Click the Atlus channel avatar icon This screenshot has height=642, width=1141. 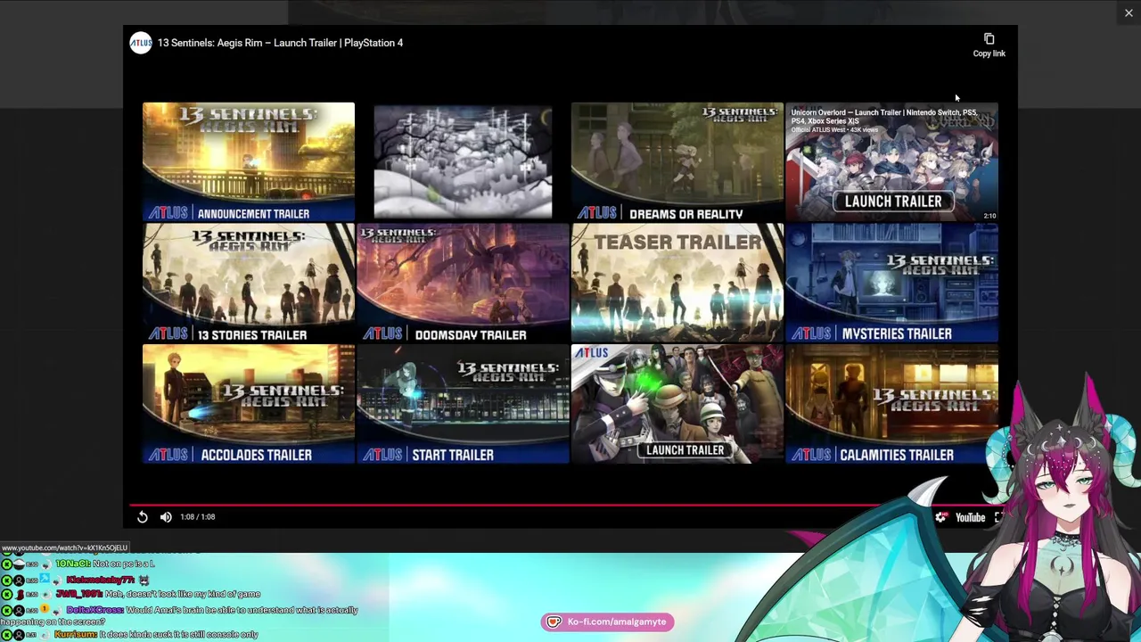point(141,43)
